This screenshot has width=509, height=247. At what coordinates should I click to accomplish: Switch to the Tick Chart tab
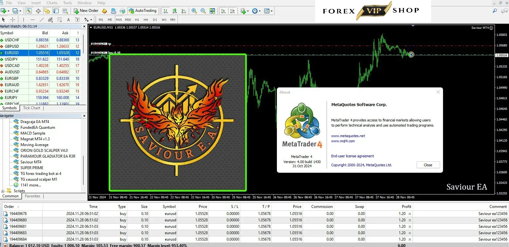click(31, 108)
